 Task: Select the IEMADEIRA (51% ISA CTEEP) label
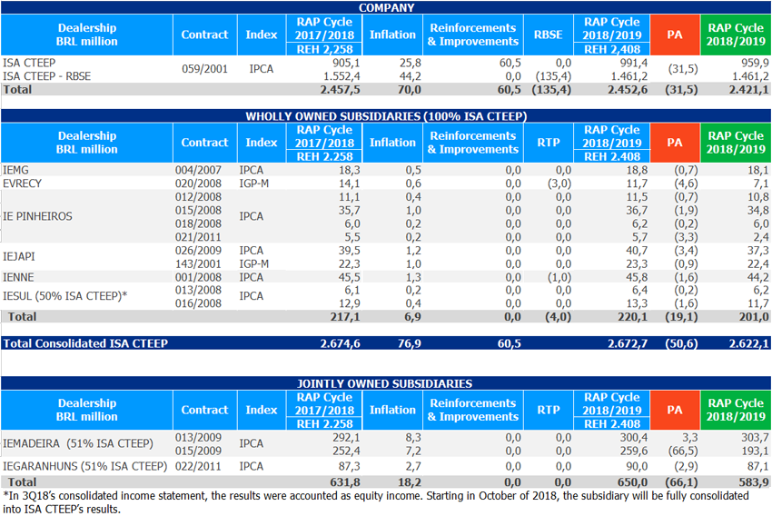click(78, 443)
